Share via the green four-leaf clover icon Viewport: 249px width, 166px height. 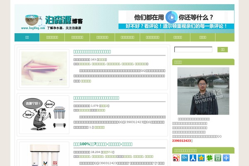(210, 158)
